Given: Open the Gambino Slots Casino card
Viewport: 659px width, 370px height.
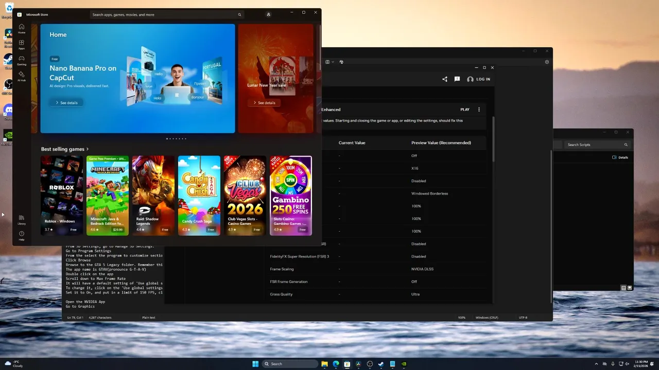Looking at the screenshot, I should (x=291, y=195).
